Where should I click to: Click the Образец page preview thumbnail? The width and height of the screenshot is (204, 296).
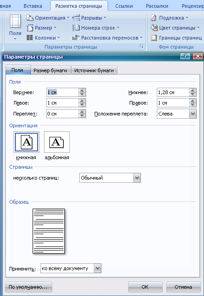point(49,231)
